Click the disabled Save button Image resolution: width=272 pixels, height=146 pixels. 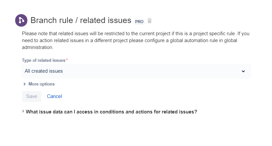32,96
